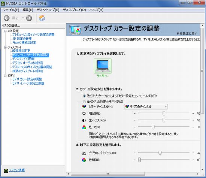Image resolution: width=206 pixels, height=178 pixels.
Task: Click the gamma slider handle
Action: (153, 127)
